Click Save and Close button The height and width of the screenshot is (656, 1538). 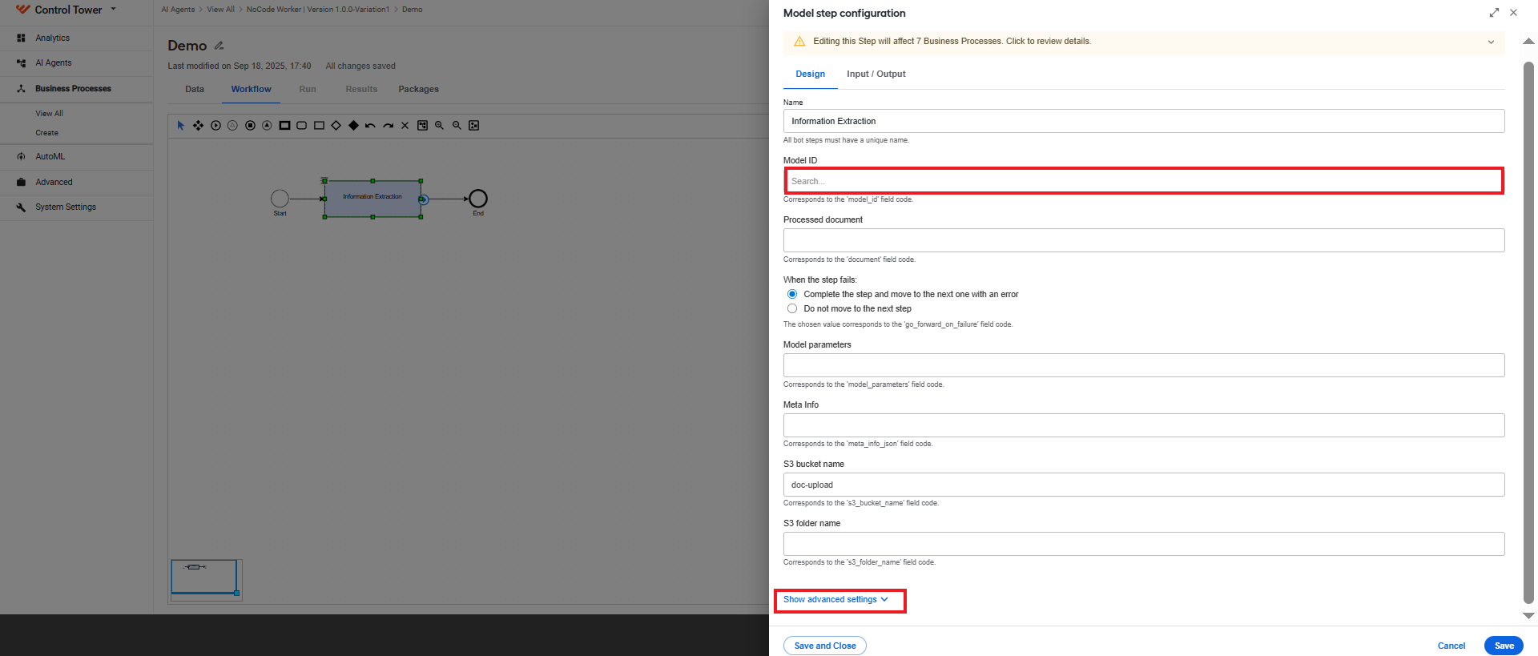pos(825,646)
